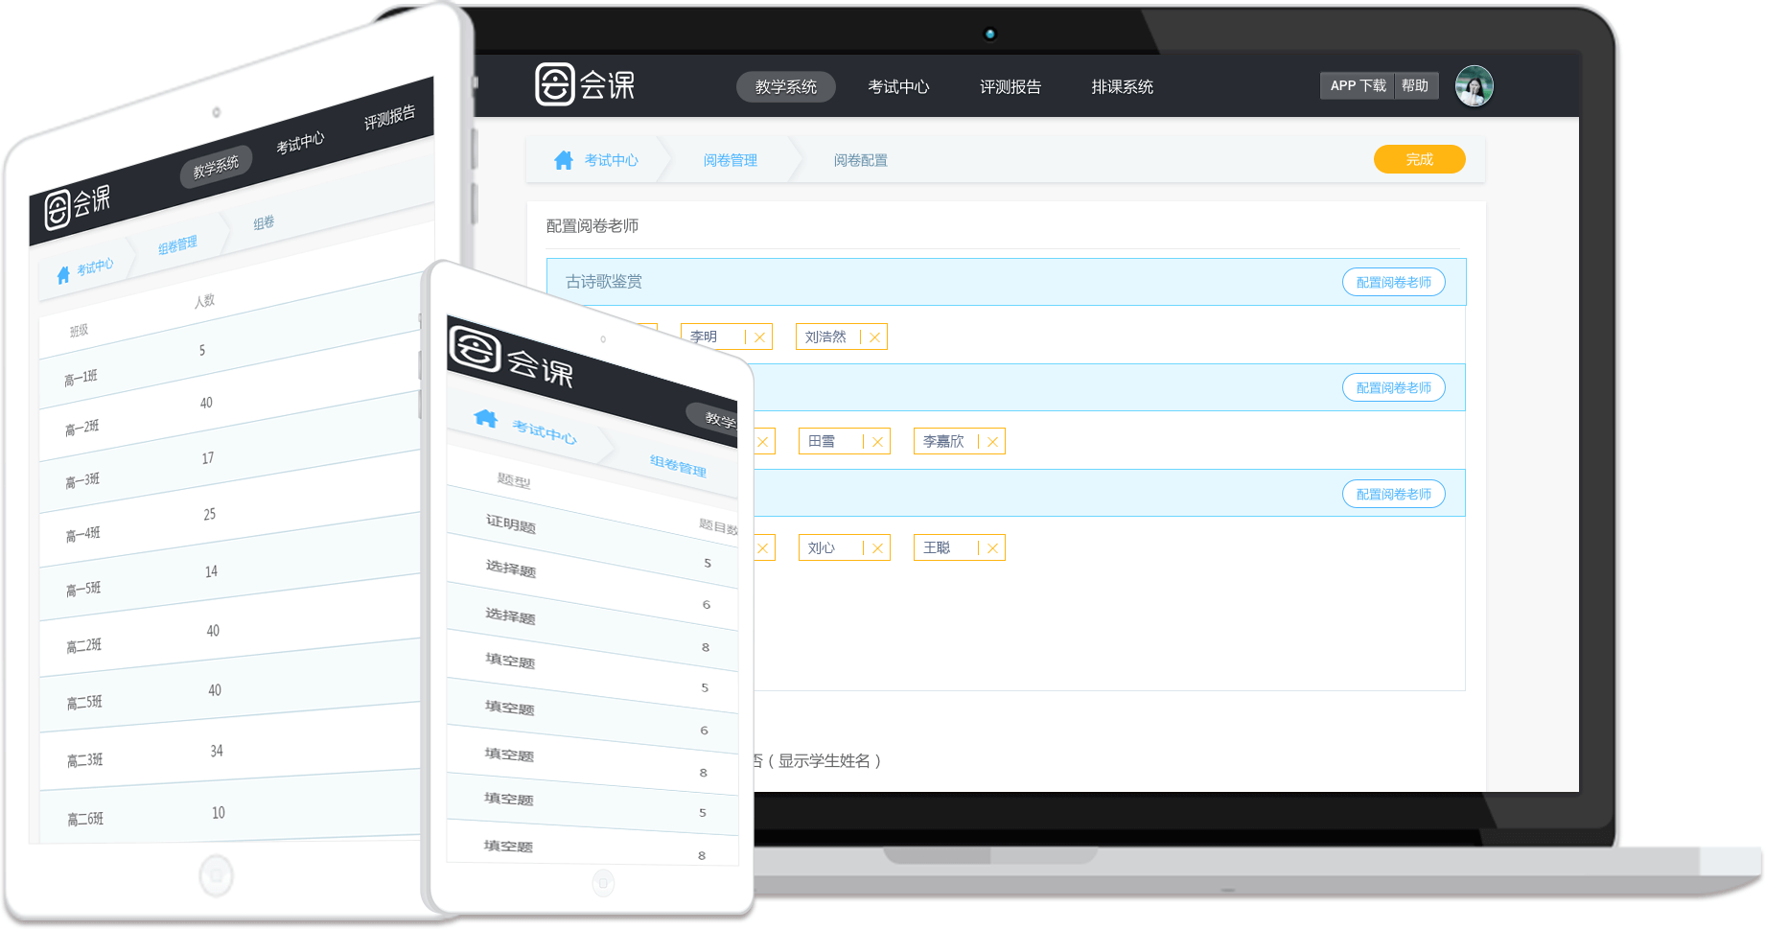Click the 配置阅卷老师 page heading

[592, 226]
